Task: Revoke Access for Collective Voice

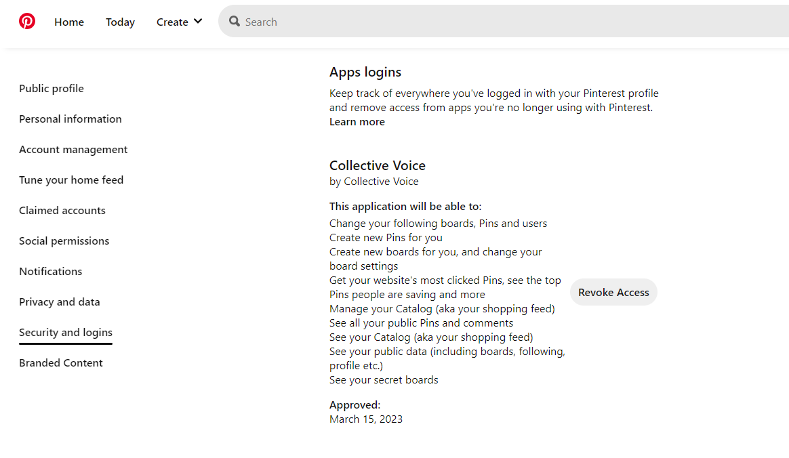Action: point(613,292)
